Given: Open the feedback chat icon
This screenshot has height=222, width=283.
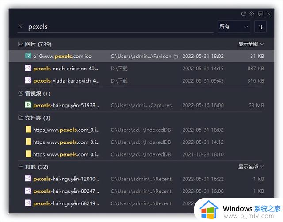Looking at the screenshot, I should 260,14.
